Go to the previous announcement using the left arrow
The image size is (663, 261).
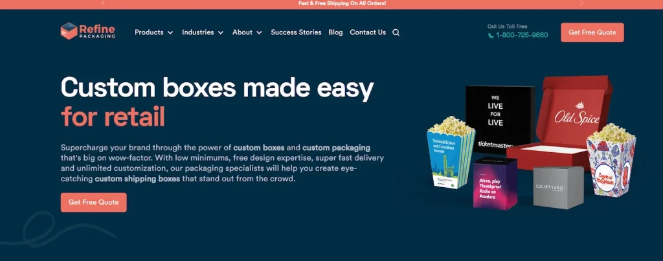[x=103, y=3]
